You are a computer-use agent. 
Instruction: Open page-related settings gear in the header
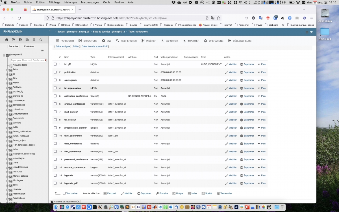[x=307, y=32]
